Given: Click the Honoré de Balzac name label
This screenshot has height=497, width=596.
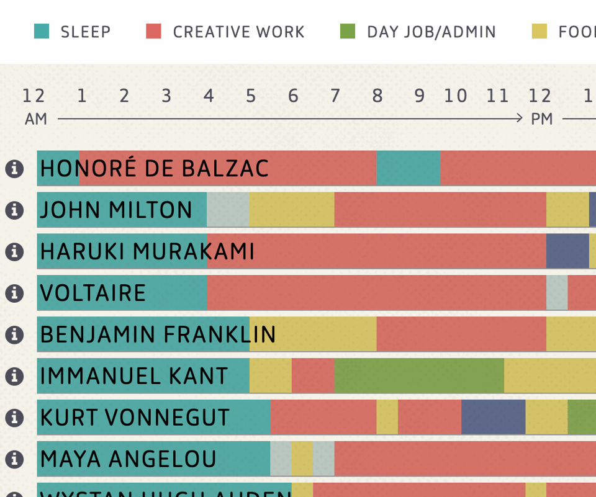Looking at the screenshot, I should pos(155,169).
